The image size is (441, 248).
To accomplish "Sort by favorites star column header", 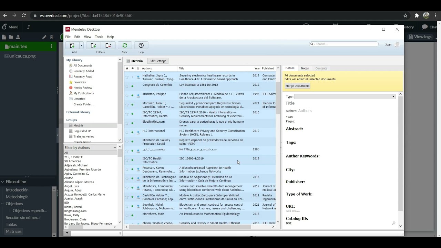I will [x=127, y=68].
